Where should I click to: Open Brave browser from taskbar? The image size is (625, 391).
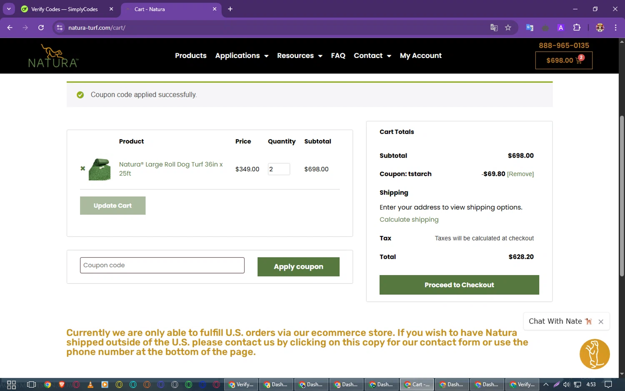coord(62,385)
